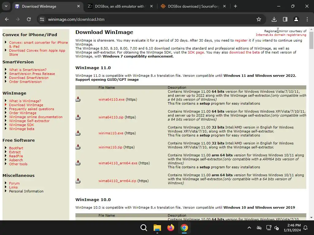Open Download SmartVersion link
The image size is (314, 235).
29,78
